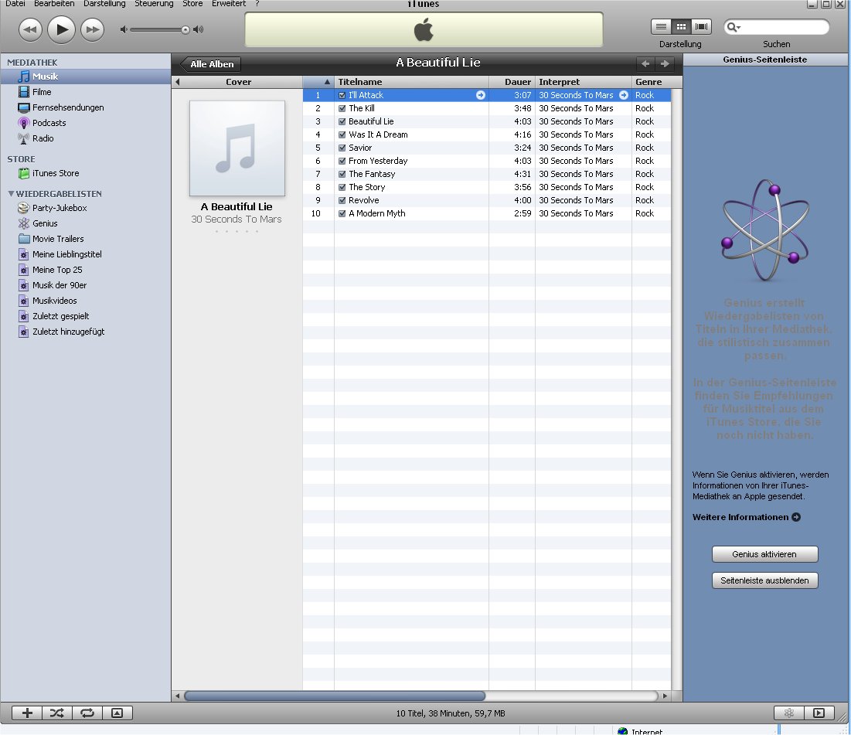Uncheck Was It A Dream checkbox

click(342, 134)
